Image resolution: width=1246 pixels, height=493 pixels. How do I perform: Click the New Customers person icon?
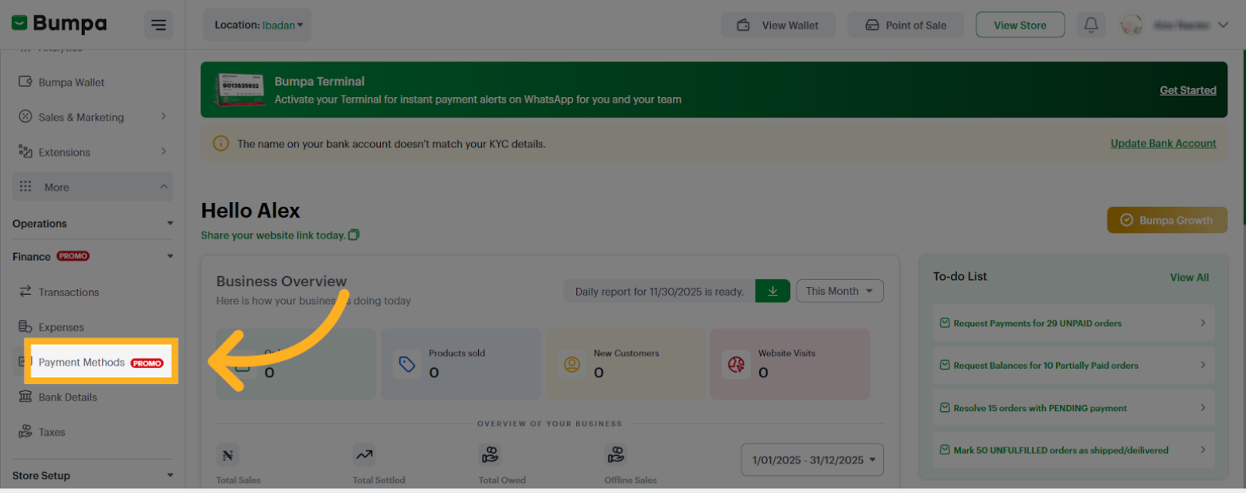(572, 364)
